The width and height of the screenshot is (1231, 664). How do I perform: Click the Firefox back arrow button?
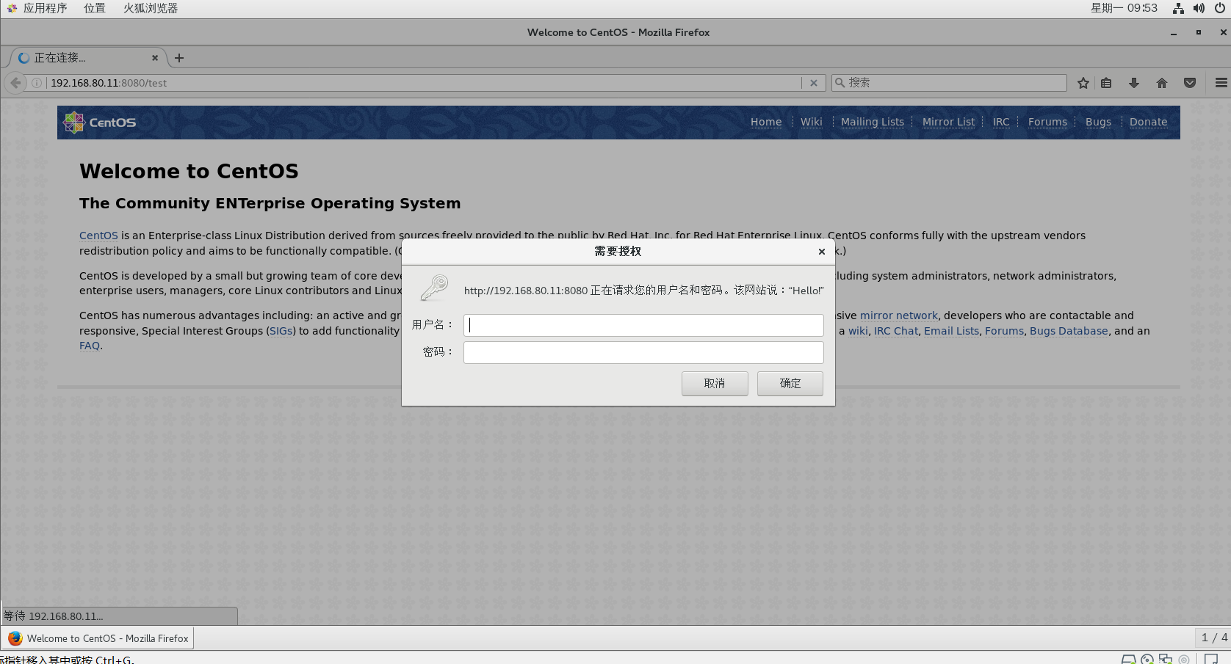pyautogui.click(x=15, y=83)
